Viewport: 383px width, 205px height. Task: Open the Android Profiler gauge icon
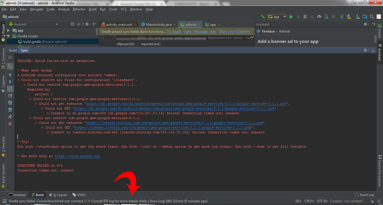click(319, 17)
